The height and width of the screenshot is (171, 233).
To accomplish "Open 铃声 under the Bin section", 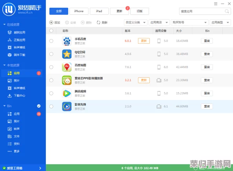I will (13, 129).
